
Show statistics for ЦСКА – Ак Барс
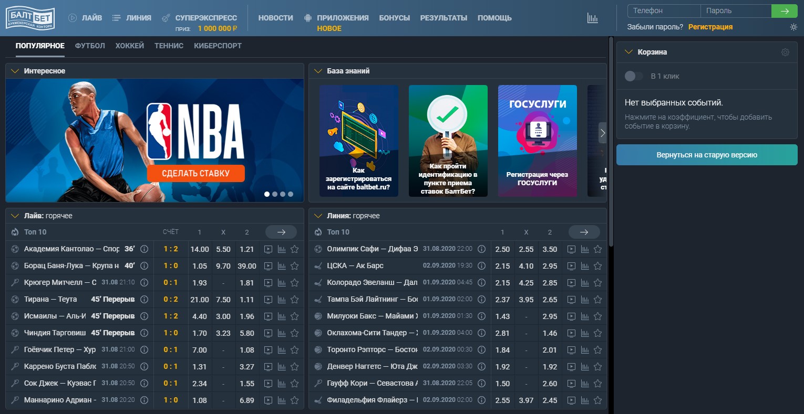click(x=585, y=266)
